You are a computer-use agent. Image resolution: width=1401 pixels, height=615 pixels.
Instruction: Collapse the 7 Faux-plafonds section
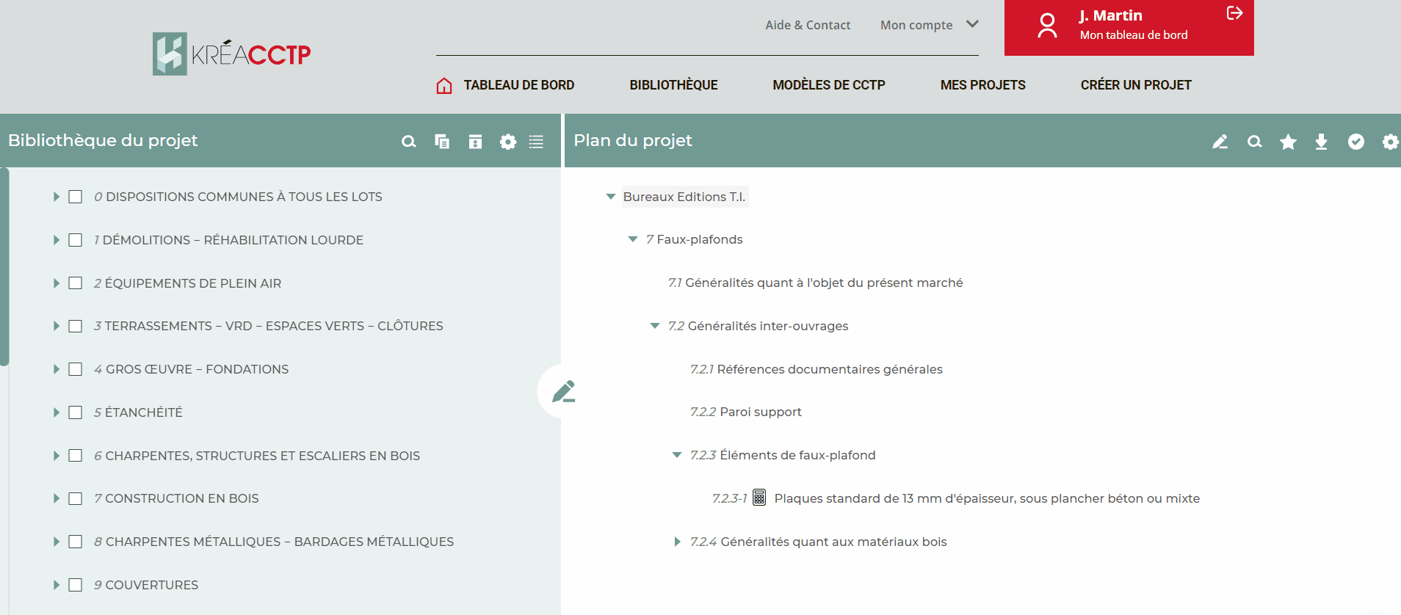click(x=633, y=239)
